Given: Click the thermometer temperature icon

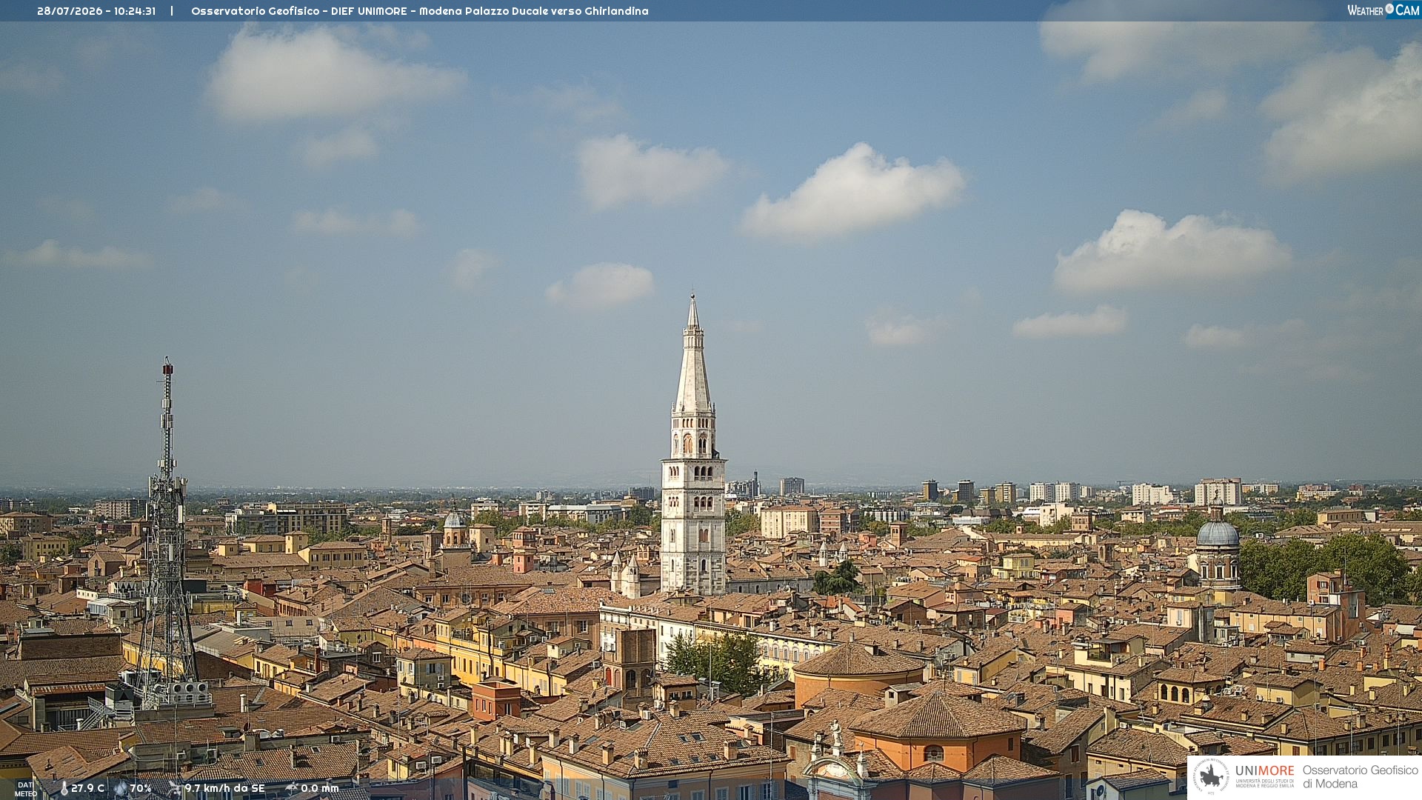Looking at the screenshot, I should click(64, 788).
